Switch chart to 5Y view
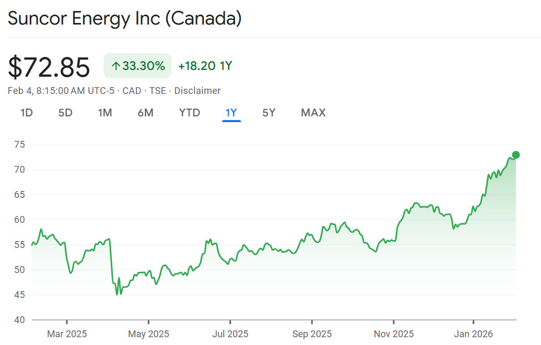Image resolution: width=541 pixels, height=345 pixels. (x=269, y=113)
